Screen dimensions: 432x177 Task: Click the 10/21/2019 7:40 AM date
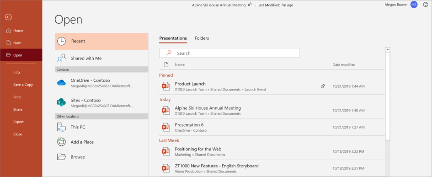click(348, 111)
